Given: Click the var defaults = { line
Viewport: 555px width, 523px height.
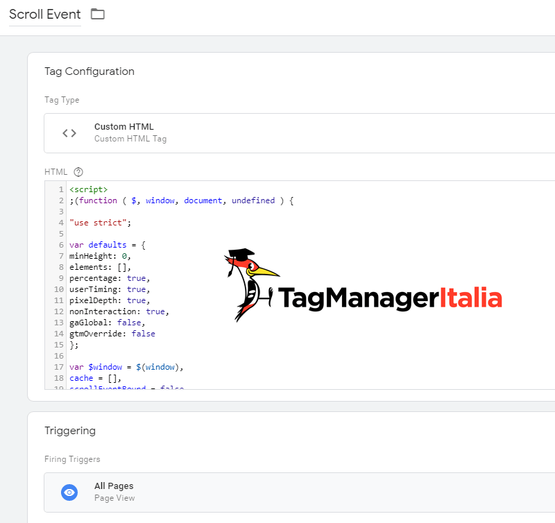Looking at the screenshot, I should point(108,245).
